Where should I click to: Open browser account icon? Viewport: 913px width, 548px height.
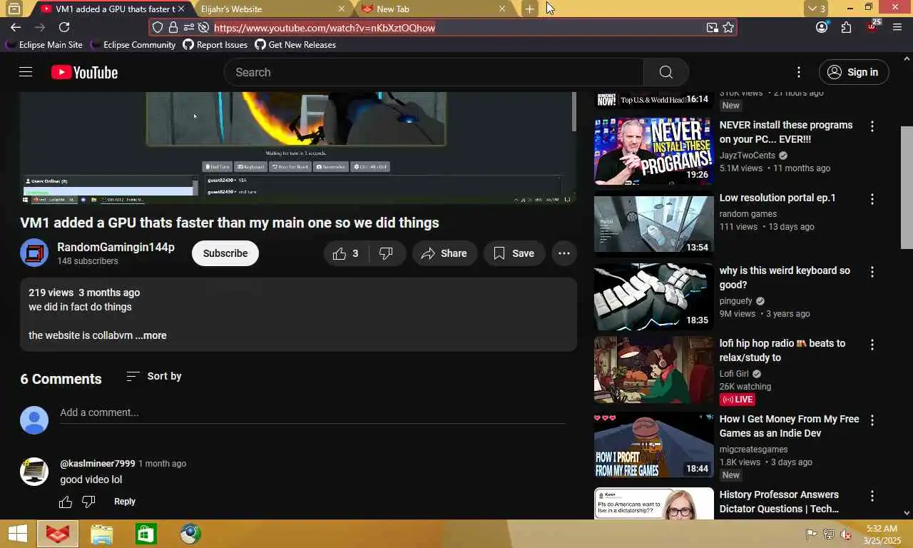point(822,27)
